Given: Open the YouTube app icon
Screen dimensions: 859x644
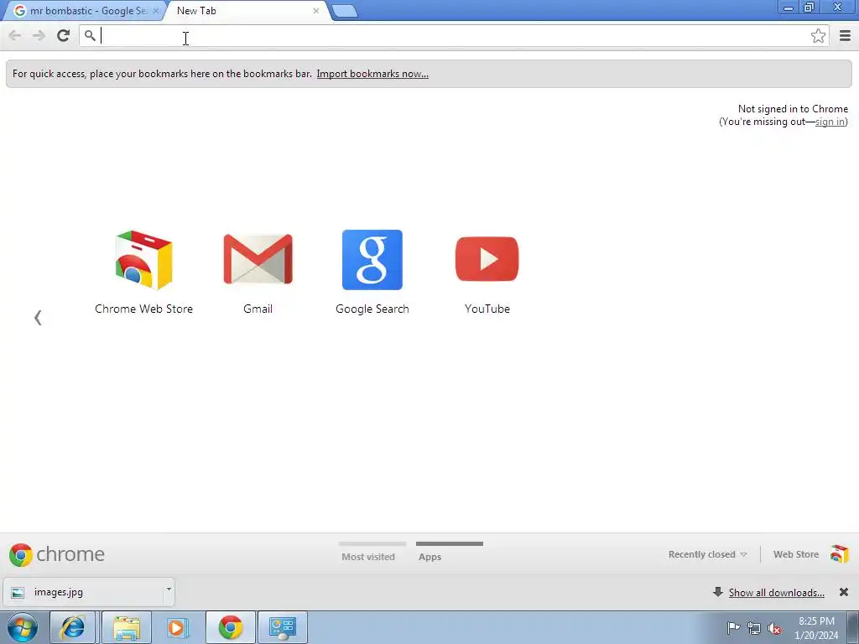Looking at the screenshot, I should 487,259.
